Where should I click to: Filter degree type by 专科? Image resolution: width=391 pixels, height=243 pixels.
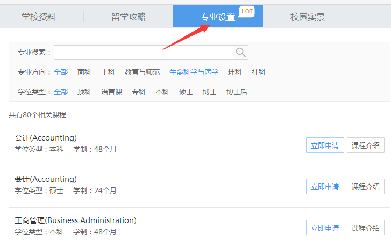[139, 92]
